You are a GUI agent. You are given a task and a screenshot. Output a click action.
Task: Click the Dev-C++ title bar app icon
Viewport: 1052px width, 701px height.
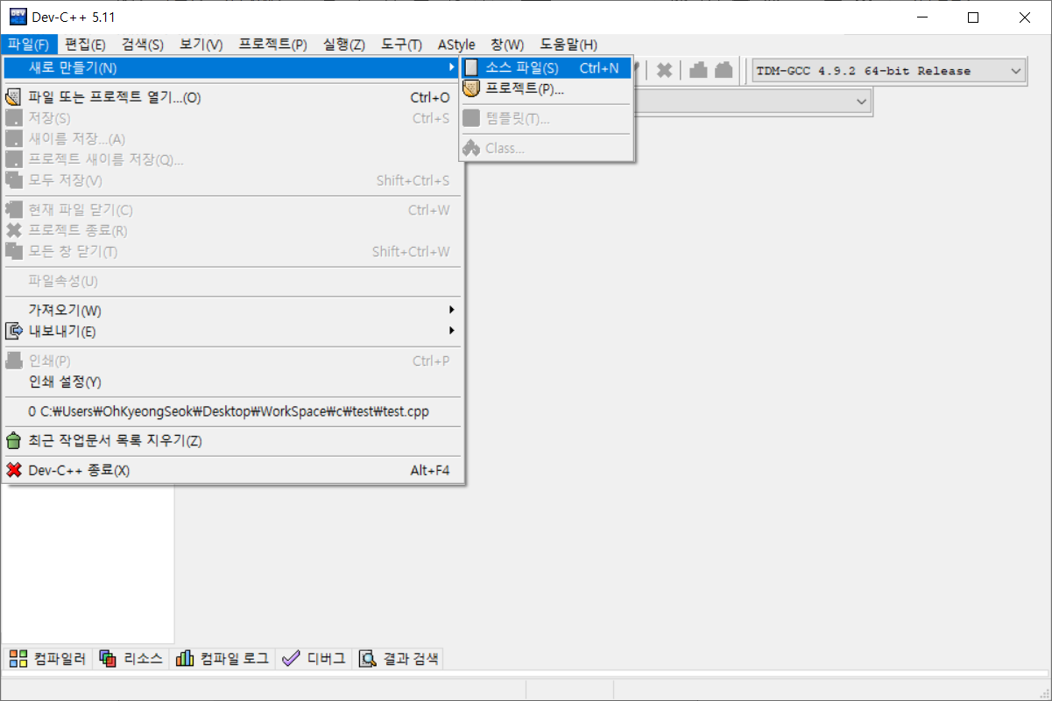18,17
